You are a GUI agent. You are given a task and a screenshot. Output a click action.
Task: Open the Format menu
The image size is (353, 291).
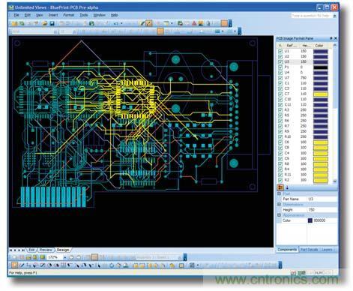(68, 15)
